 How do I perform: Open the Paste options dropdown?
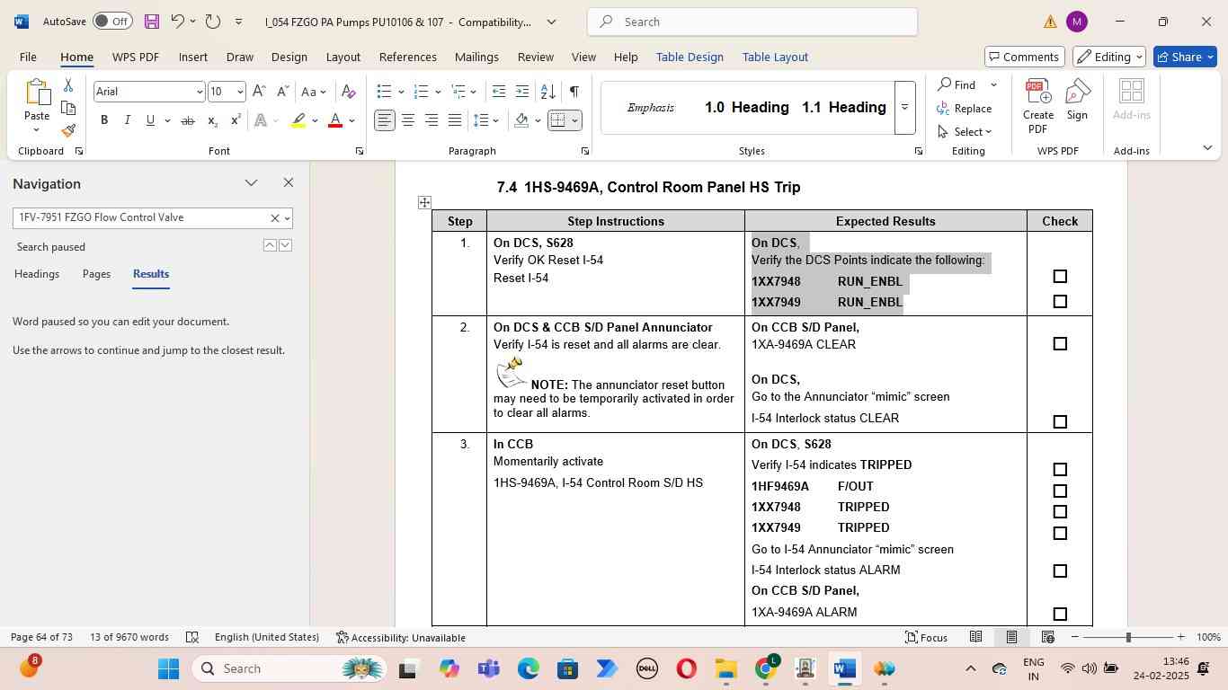(37, 130)
